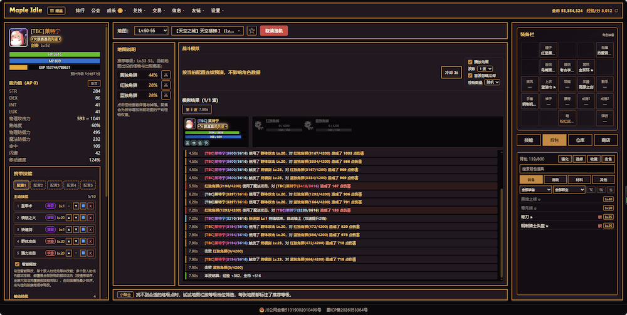
Task: Click the funnel filter icon in backpack
Action: pos(591,190)
